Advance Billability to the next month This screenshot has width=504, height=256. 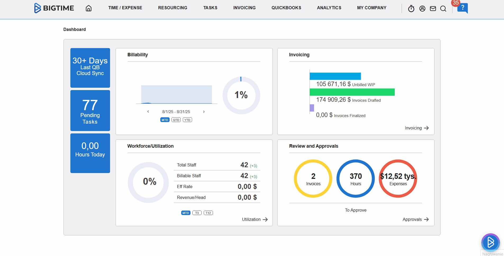click(x=204, y=111)
